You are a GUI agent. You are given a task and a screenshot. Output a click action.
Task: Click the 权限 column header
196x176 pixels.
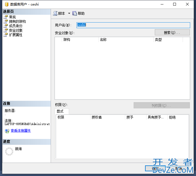coord(73,117)
